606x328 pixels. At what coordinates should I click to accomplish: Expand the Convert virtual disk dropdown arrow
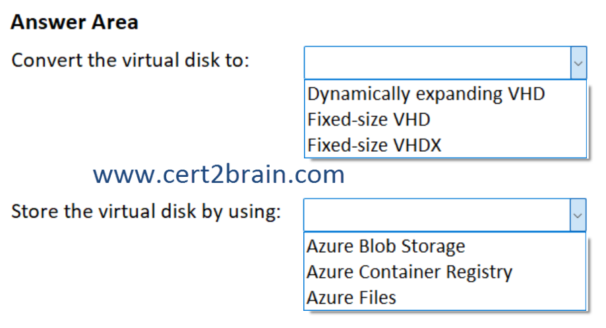click(578, 63)
